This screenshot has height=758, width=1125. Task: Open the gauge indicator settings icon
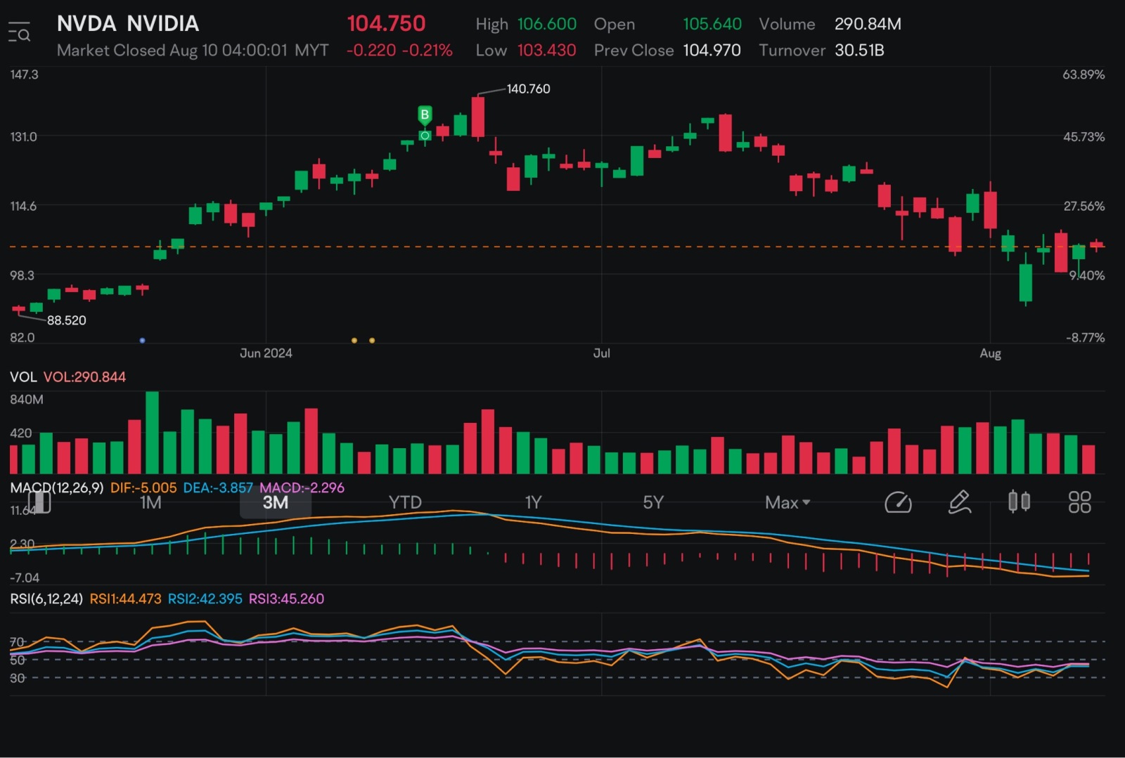click(898, 502)
